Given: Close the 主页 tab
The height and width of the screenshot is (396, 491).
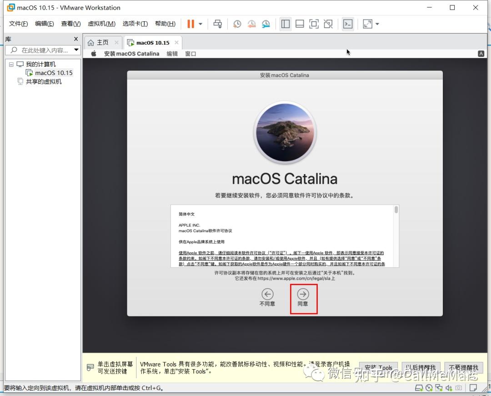Looking at the screenshot, I should pyautogui.click(x=116, y=43).
